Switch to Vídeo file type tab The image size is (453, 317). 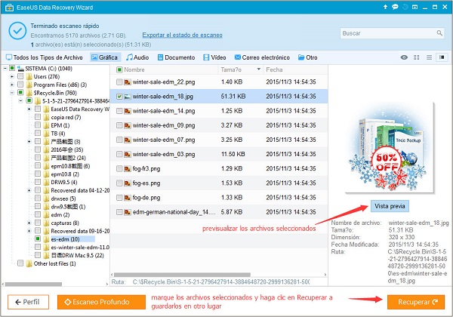tap(214, 57)
